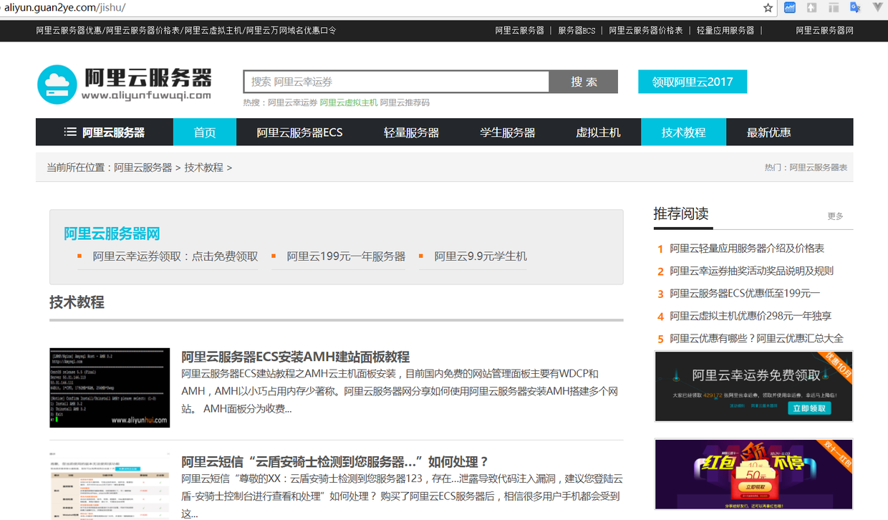Click the gray layout extension icon
Screen dimensions: 888x520
click(x=834, y=8)
